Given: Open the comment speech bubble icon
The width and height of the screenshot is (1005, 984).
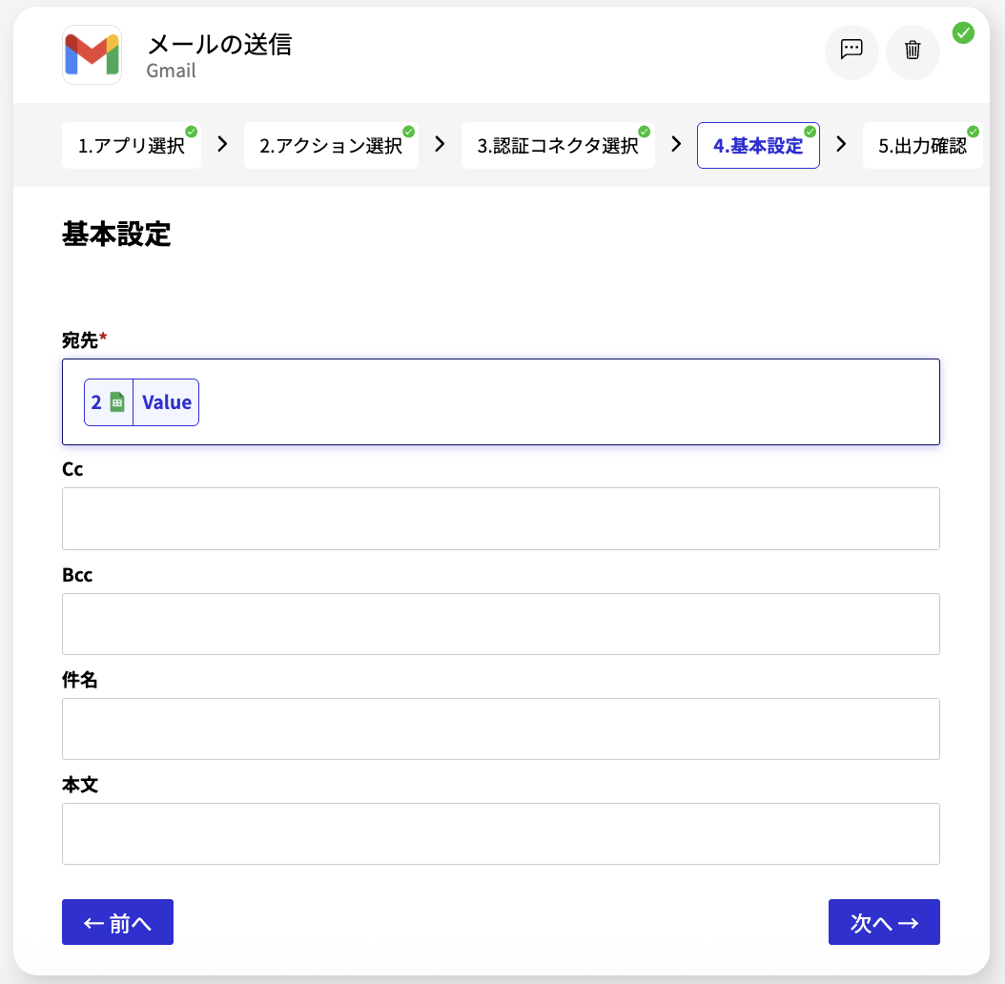Looking at the screenshot, I should [x=851, y=50].
